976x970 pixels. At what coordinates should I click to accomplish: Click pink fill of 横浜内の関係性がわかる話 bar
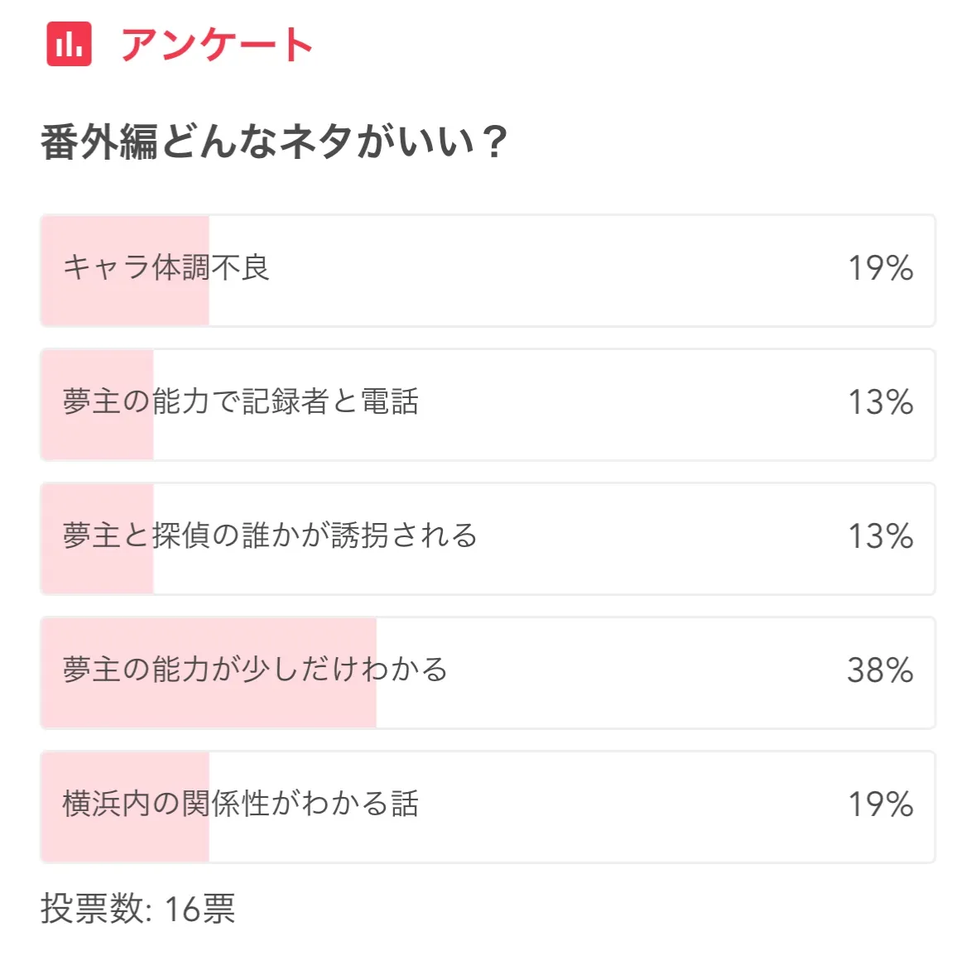click(124, 843)
